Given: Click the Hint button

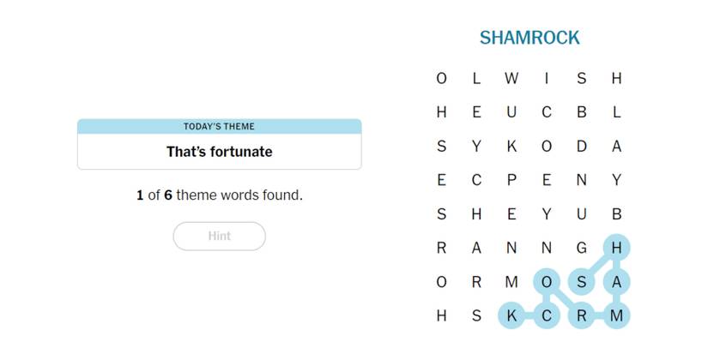Looking at the screenshot, I should pos(219,237).
